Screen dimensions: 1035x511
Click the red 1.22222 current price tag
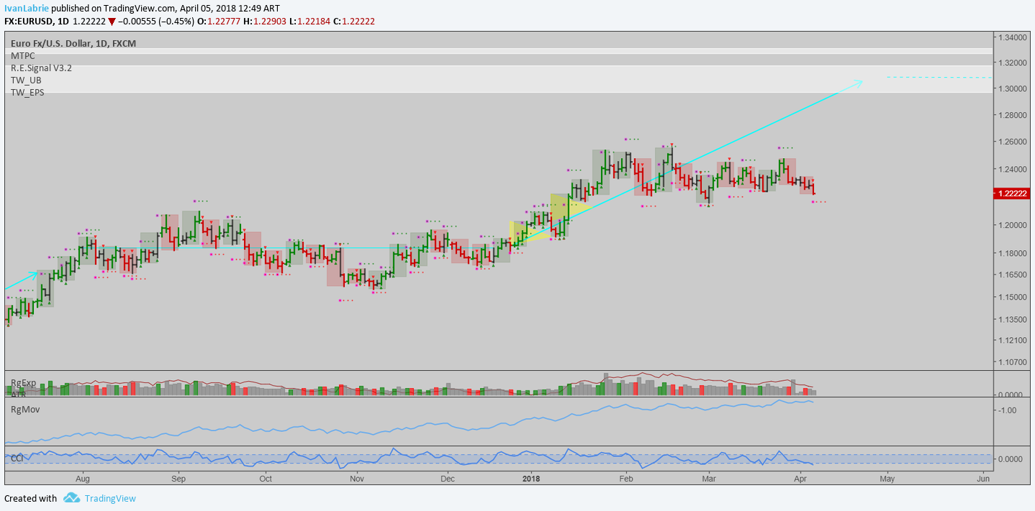(1011, 194)
